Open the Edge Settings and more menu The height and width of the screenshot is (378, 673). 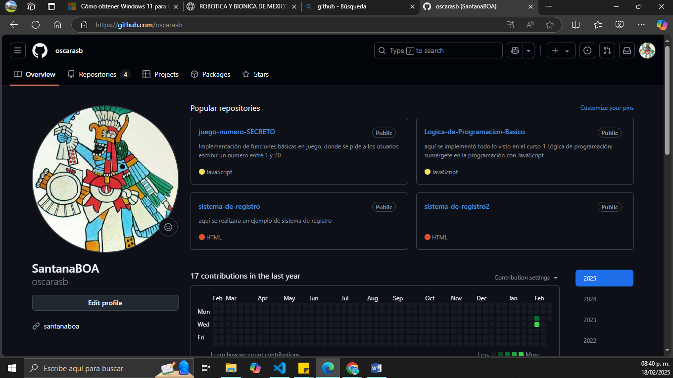(641, 24)
